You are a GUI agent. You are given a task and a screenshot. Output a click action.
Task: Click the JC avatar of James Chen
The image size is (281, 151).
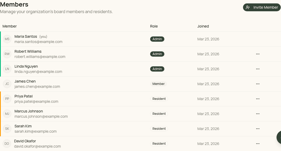click(7, 84)
